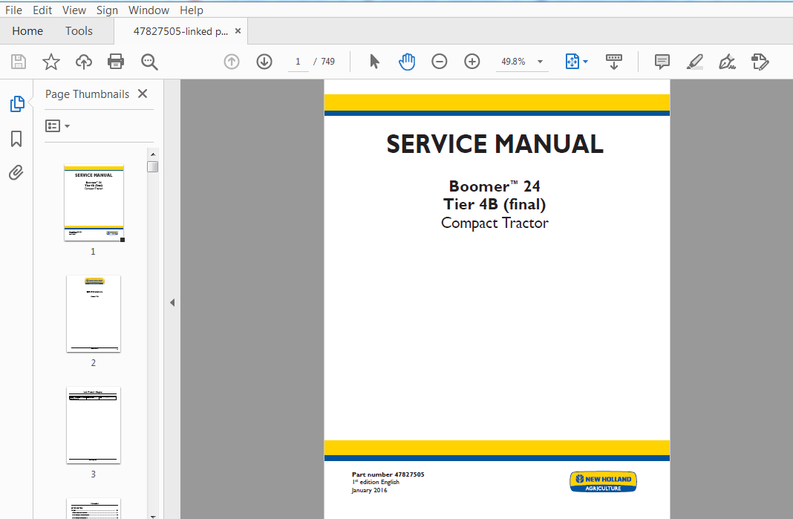The height and width of the screenshot is (519, 793).
Task: Click the Part number 47827505 text
Action: pyautogui.click(x=388, y=474)
